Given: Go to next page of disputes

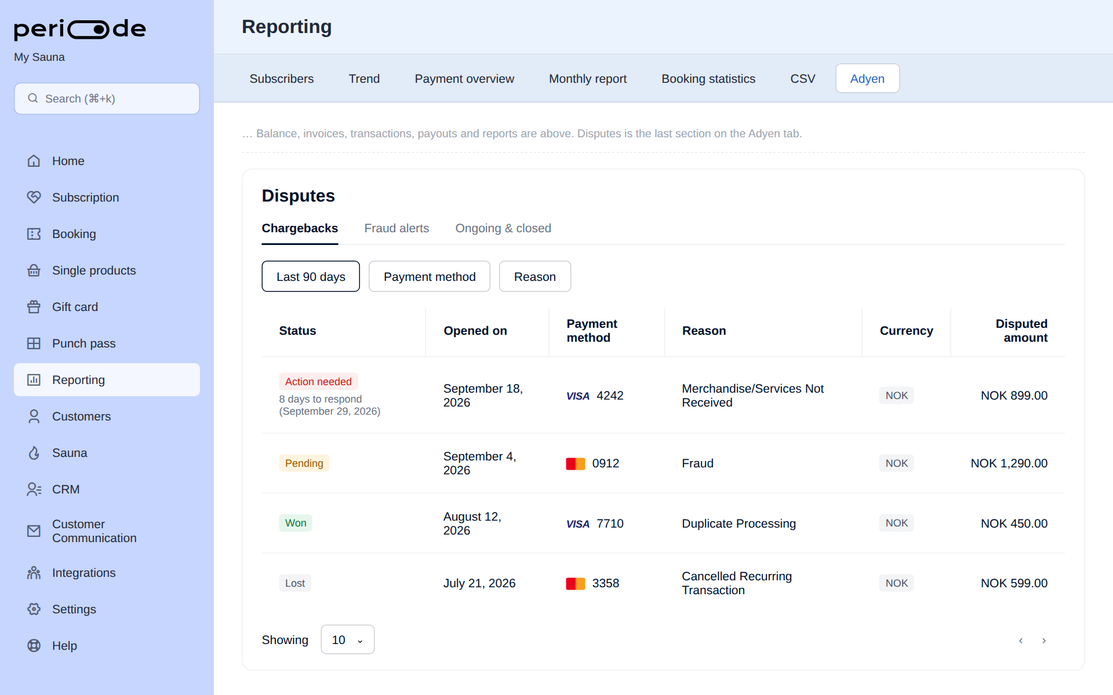Looking at the screenshot, I should 1044,641.
